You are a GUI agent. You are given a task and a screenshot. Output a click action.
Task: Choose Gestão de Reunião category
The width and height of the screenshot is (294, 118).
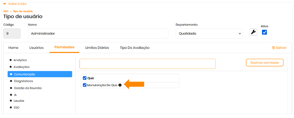pos(28,88)
